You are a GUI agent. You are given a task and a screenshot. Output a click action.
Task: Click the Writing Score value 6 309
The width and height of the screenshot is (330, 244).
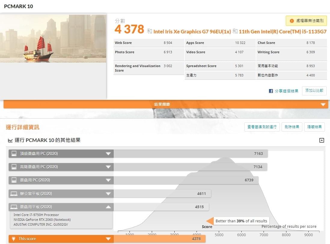point(311,52)
